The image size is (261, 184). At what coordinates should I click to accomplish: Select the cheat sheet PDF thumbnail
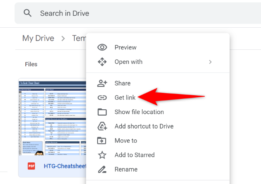[53, 117]
